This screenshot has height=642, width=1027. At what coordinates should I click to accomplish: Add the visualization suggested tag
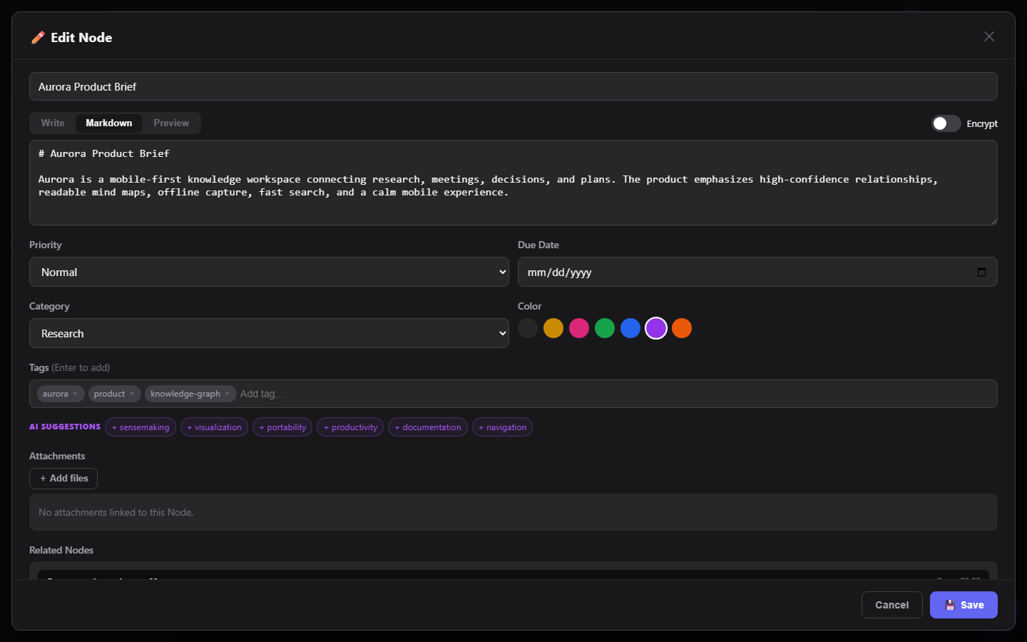click(214, 427)
